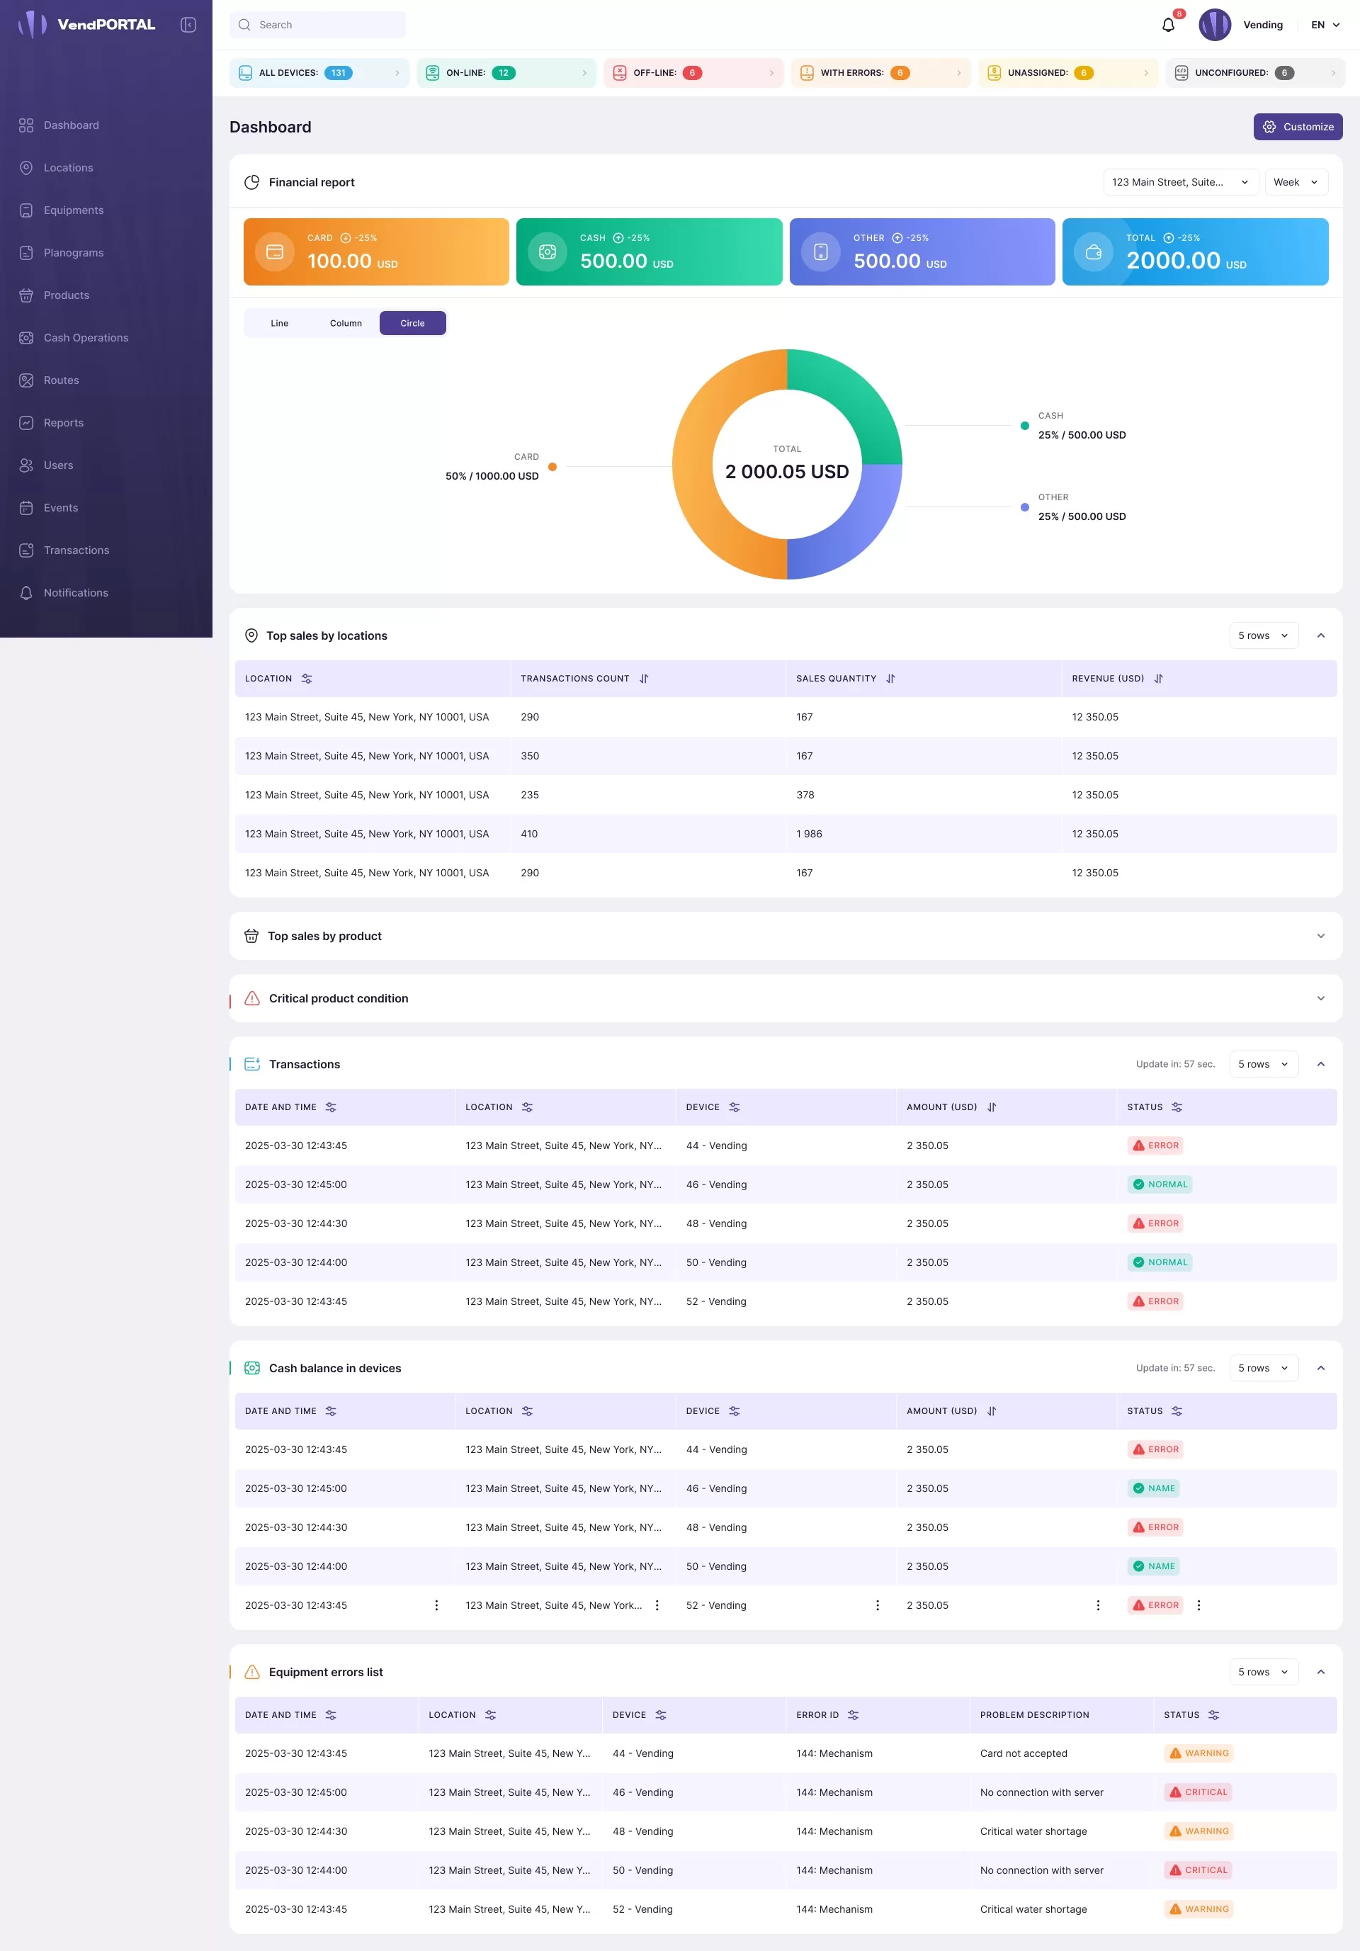The height and width of the screenshot is (1951, 1360).
Task: Collapse the sidebar with the toggle icon
Action: [188, 25]
